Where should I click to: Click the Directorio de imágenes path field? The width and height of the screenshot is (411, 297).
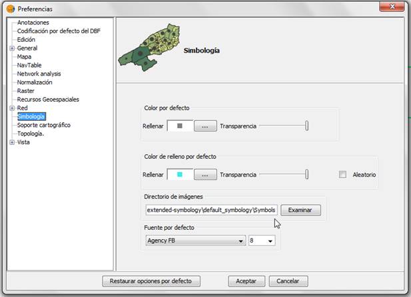point(211,210)
